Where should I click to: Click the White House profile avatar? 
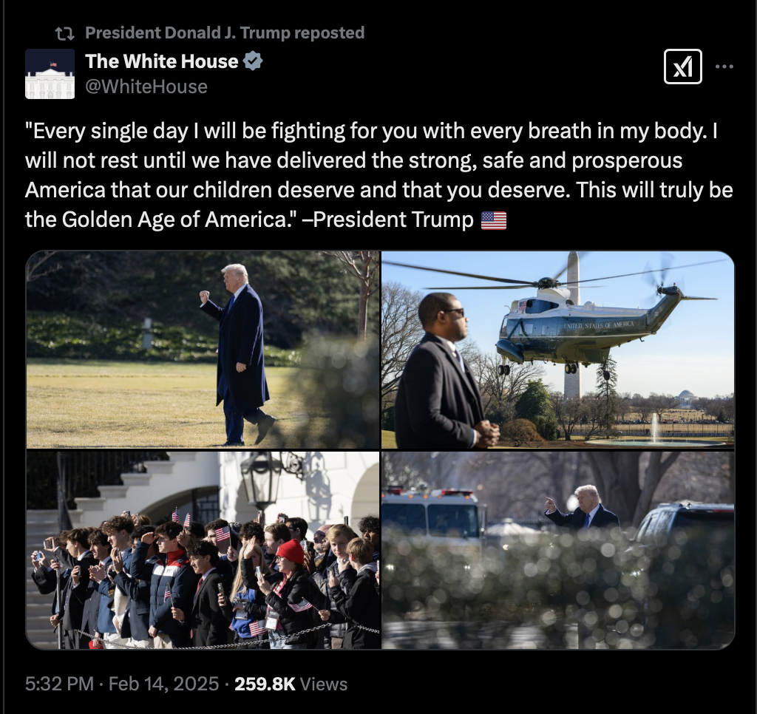50,74
